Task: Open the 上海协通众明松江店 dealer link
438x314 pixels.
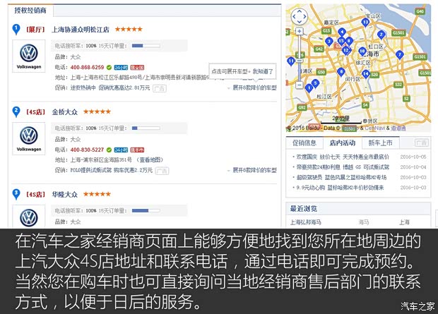Action: coord(81,30)
